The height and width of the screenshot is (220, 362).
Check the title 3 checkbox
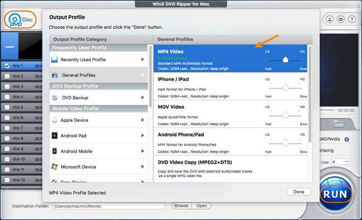[7, 86]
